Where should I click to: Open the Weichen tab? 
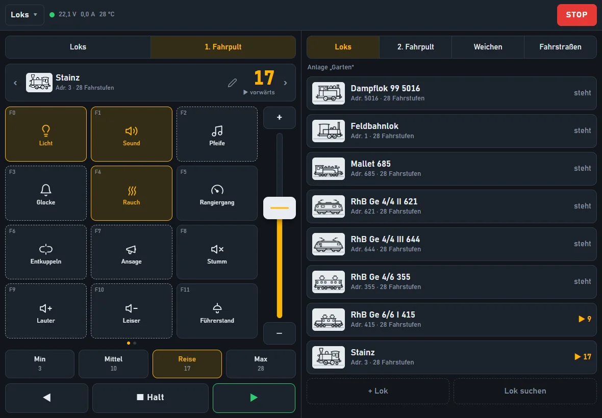[488, 47]
